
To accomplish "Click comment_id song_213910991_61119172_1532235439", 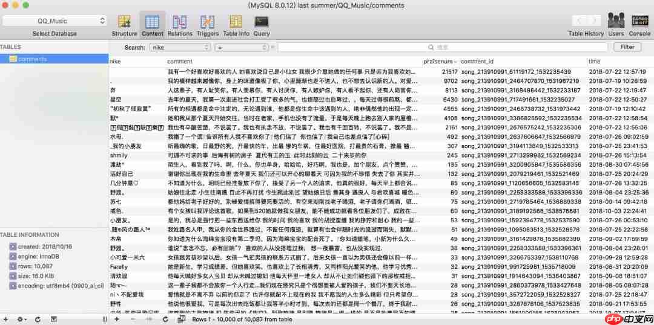I will (516, 71).
